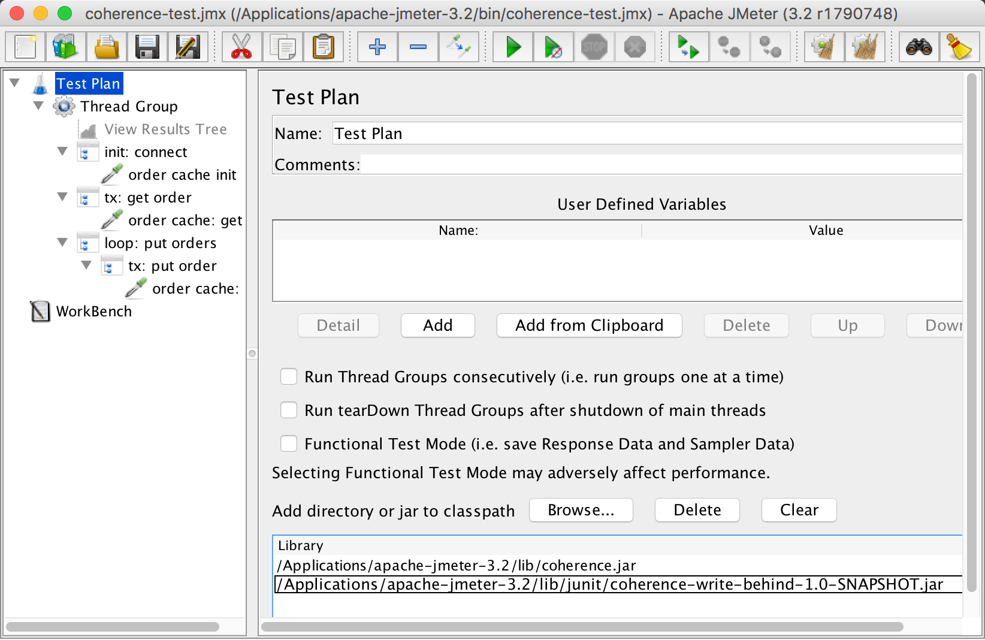
Task: Click the variables table Delete button
Action: click(x=747, y=325)
